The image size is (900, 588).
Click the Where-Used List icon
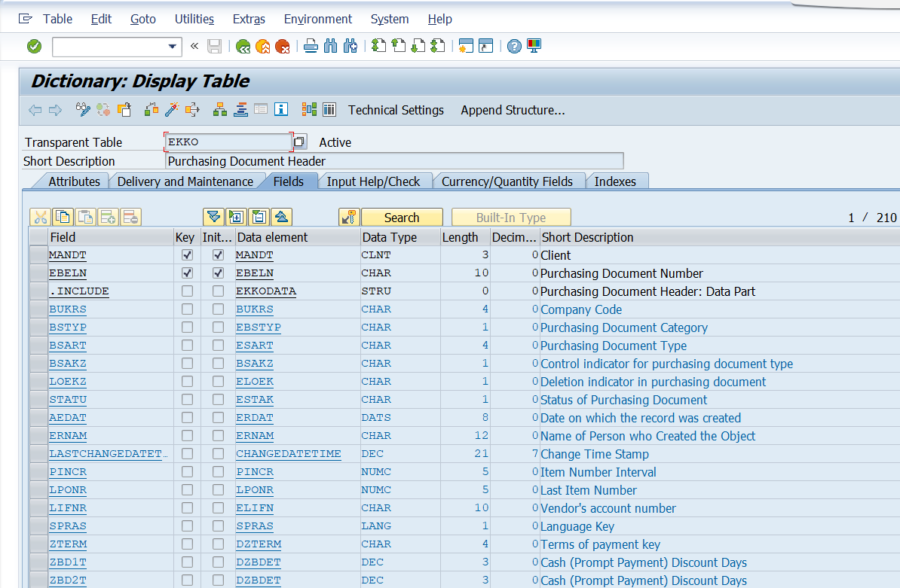pyautogui.click(x=192, y=110)
